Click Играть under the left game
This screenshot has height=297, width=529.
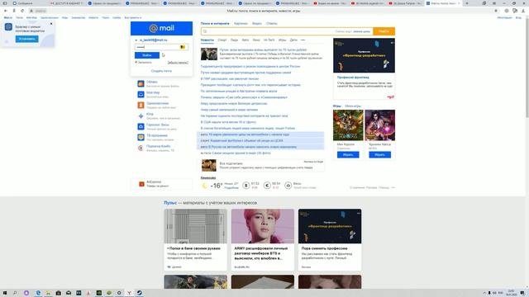(348, 155)
